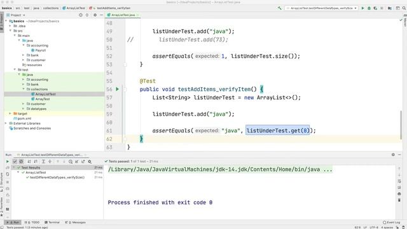Expand External Libraries node
The image size is (407, 229).
[x=6, y=123]
